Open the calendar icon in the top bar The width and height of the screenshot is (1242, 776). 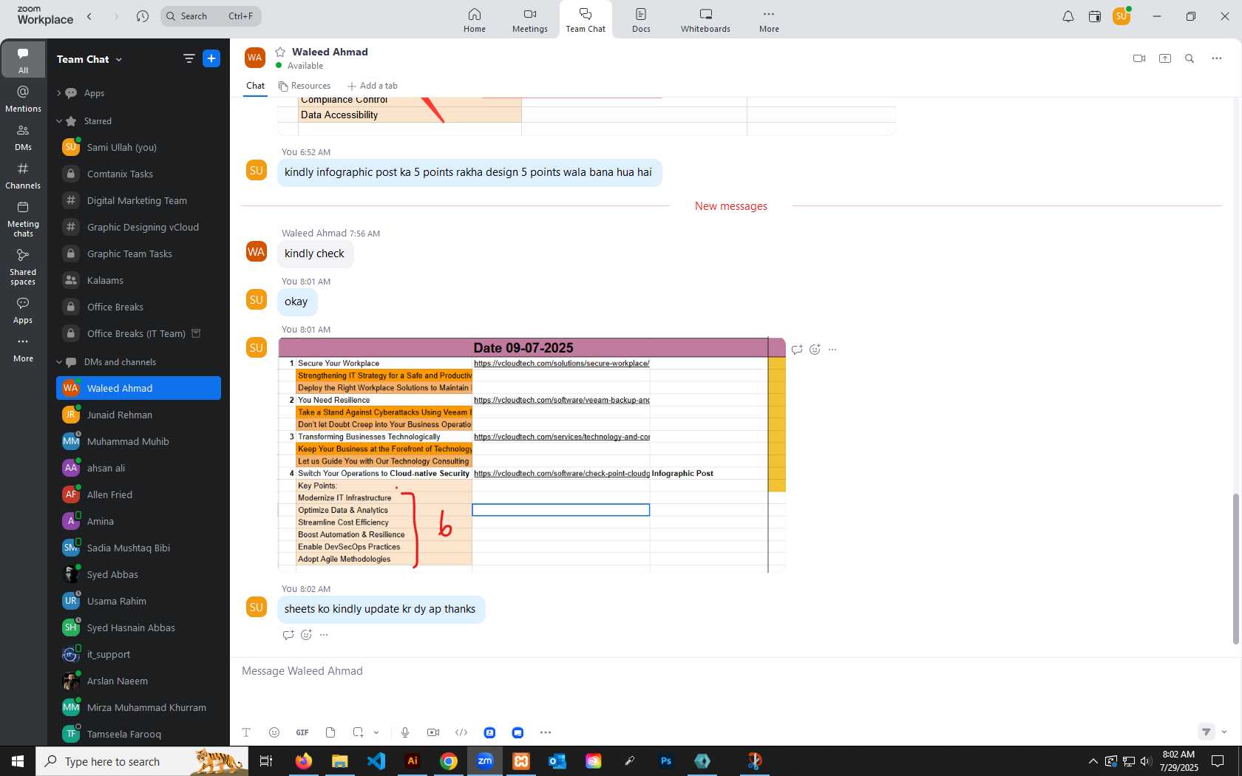point(1095,16)
